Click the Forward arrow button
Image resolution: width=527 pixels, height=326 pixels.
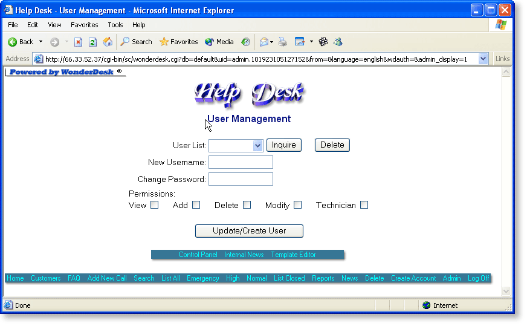54,42
